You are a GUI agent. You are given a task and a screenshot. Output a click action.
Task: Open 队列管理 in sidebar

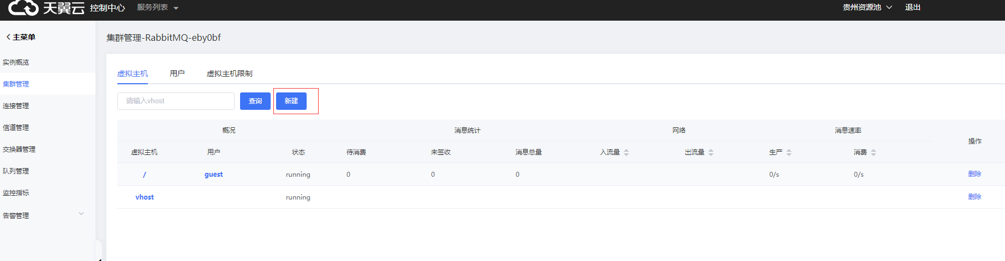[x=16, y=171]
